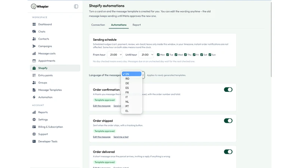Toggle the Thu checkbox

[185, 55]
